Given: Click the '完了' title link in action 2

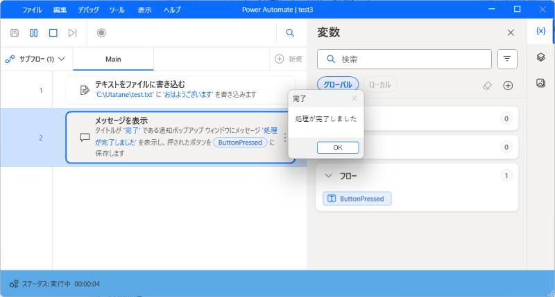Looking at the screenshot, I should click(132, 130).
